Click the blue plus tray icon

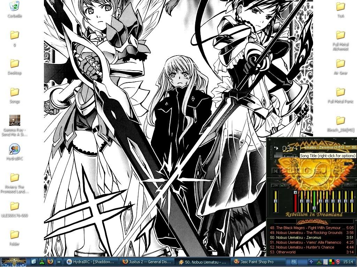point(311,262)
